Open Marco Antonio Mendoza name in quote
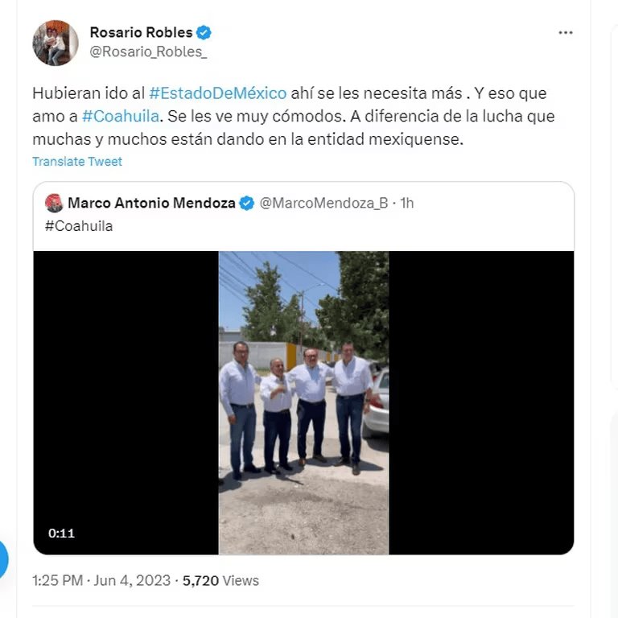 pos(152,203)
